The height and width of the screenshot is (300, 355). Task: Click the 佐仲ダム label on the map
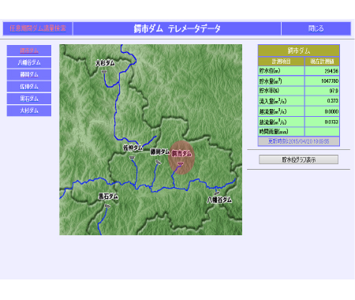[x=133, y=148]
